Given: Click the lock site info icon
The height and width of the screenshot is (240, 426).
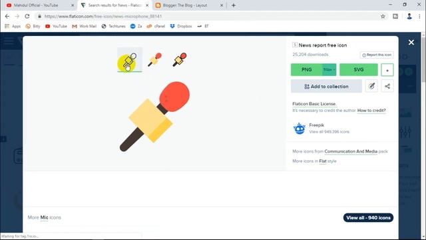Looking at the screenshot, I should (x=40, y=16).
